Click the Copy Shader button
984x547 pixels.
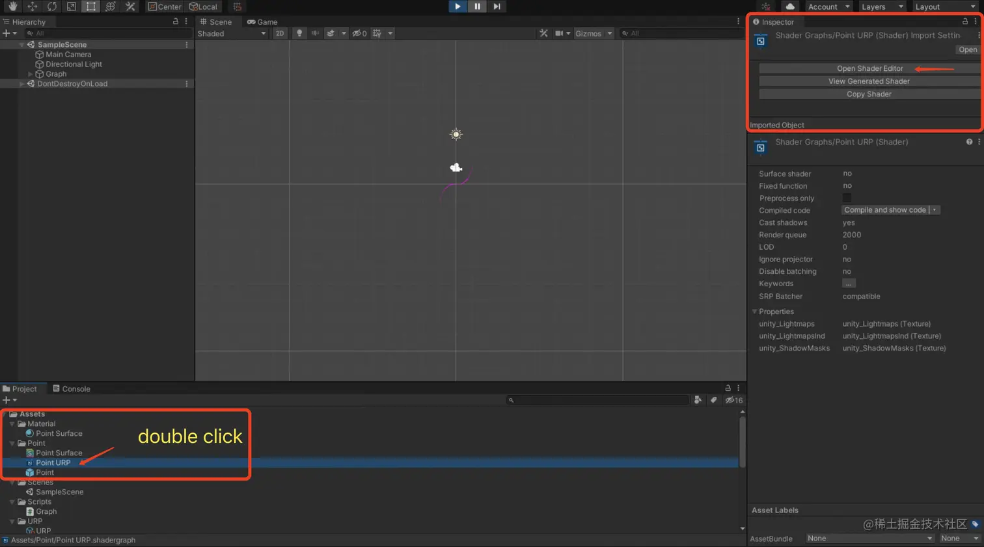869,94
